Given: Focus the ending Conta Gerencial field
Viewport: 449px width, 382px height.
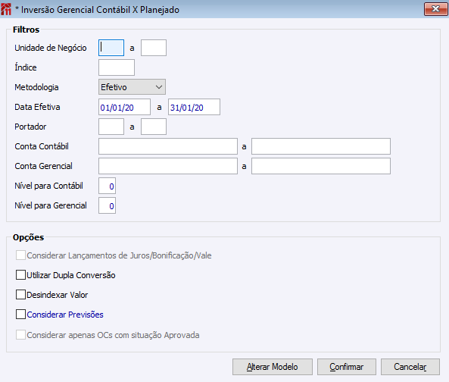Looking at the screenshot, I should pos(321,166).
